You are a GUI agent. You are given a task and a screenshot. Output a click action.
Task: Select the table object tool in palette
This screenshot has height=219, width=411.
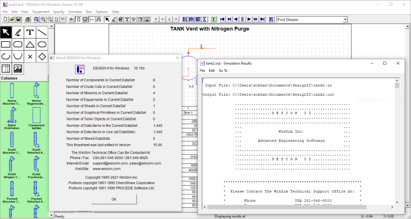6,69
